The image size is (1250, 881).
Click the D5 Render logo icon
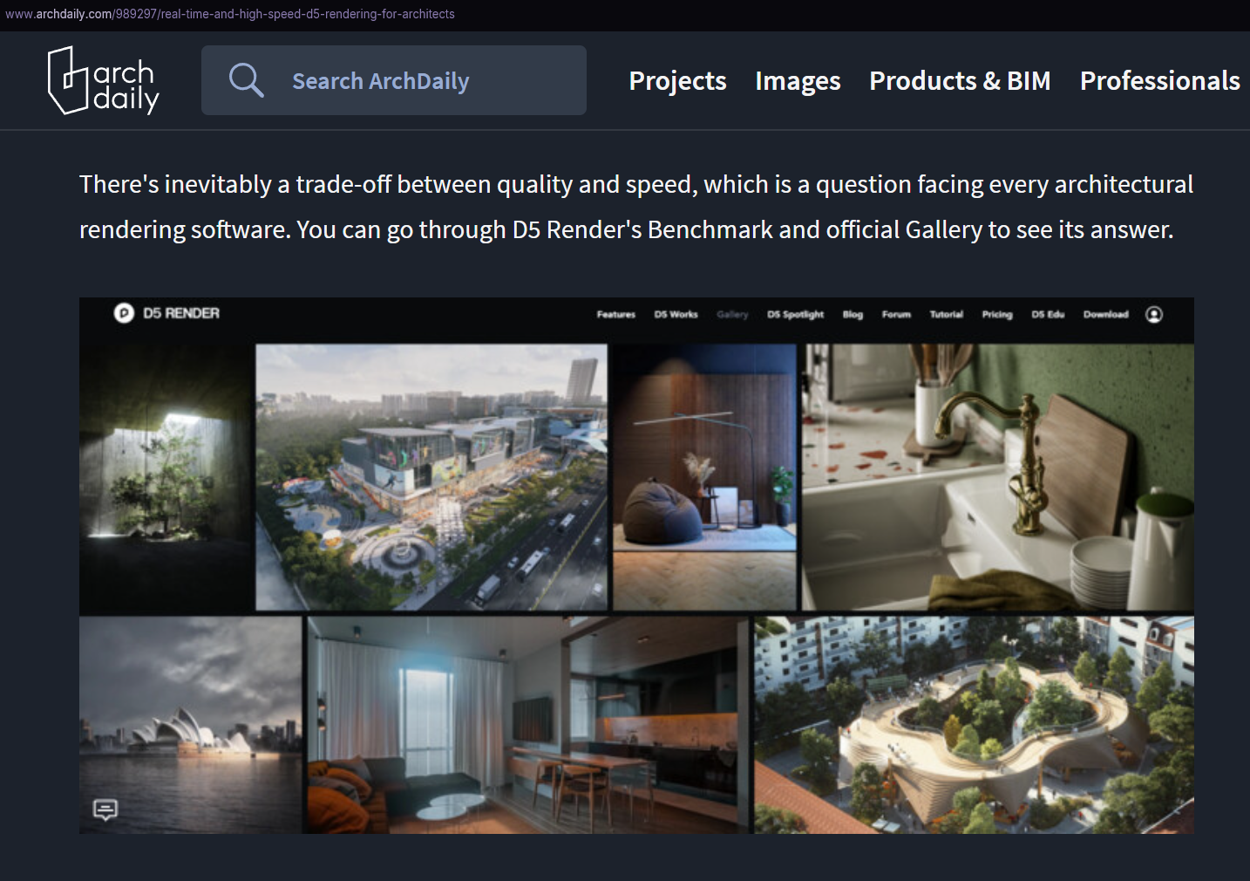[x=124, y=313]
